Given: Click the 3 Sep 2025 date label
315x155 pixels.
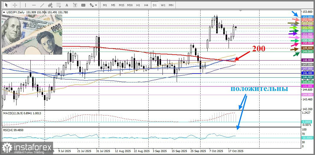Looking at the screenshot, I should click(160, 151).
